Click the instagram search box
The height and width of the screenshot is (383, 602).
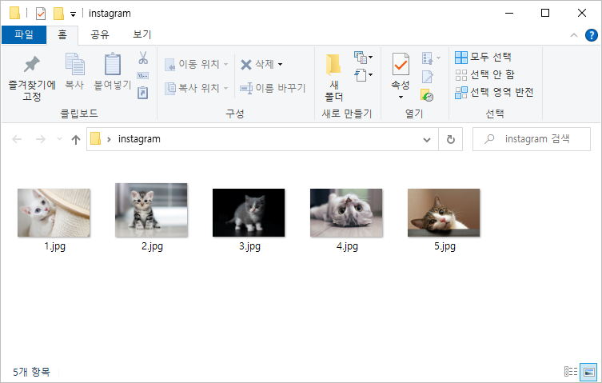532,139
